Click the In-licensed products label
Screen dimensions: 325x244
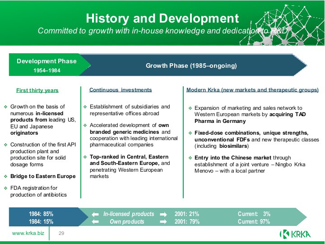129,214
